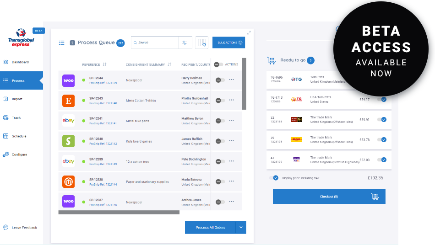Viewport: 435px width, 245px height.
Task: Open the column configuration icon
Action: [x=201, y=43]
